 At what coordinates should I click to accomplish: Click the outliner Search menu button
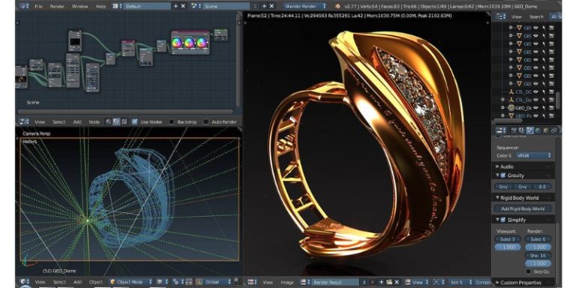tap(536, 16)
